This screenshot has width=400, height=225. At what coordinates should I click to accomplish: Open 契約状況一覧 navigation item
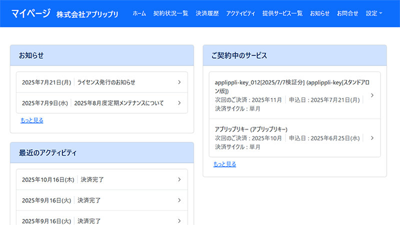coord(170,13)
